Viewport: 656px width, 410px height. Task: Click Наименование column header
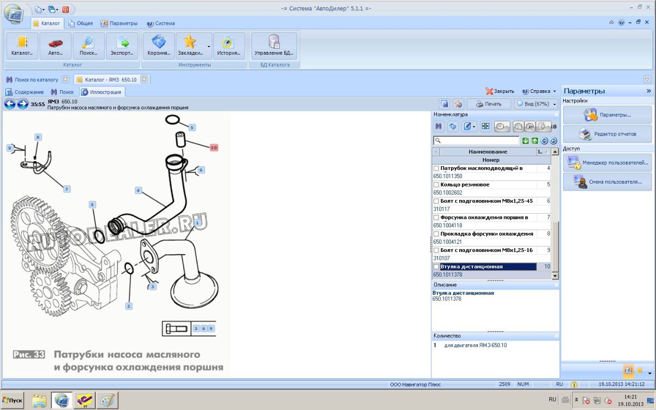[x=488, y=151]
